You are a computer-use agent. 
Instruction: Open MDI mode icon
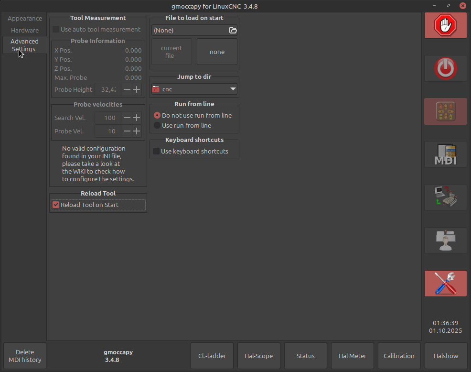pos(445,154)
